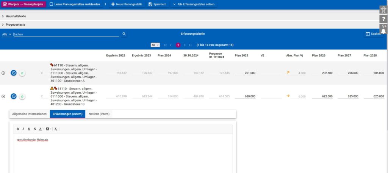Open the notifications bell icon

click(x=383, y=30)
